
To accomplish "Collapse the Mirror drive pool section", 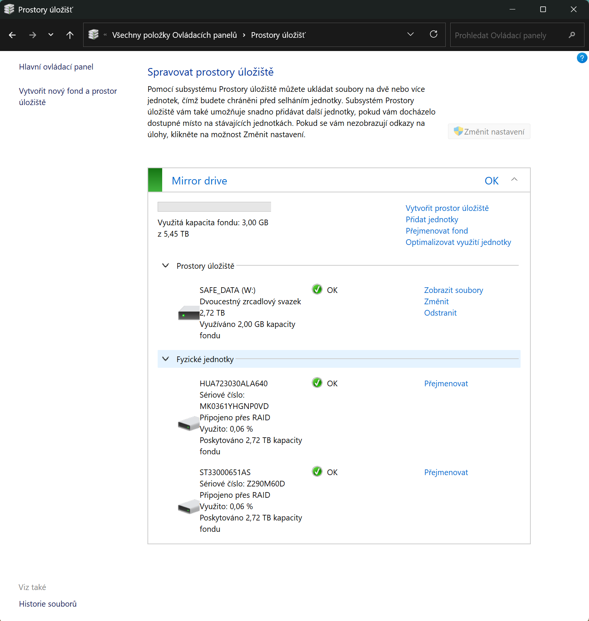I will 514,180.
